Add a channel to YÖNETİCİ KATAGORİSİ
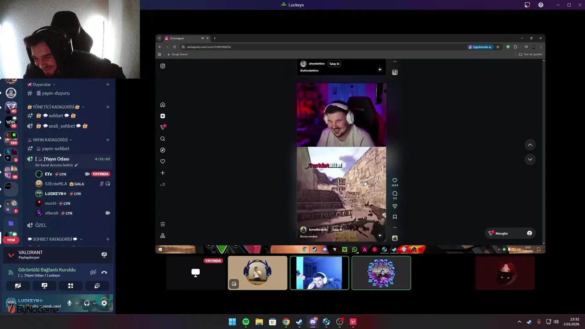The height and width of the screenshot is (329, 585). (108, 107)
